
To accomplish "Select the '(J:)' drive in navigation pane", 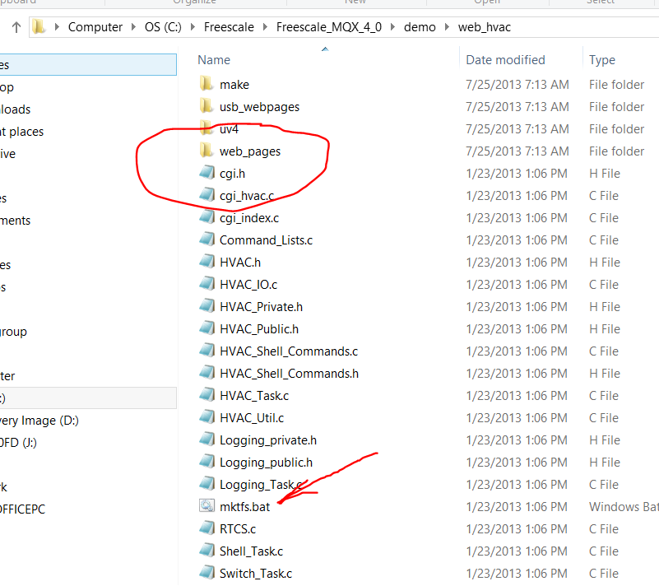I will click(x=18, y=443).
